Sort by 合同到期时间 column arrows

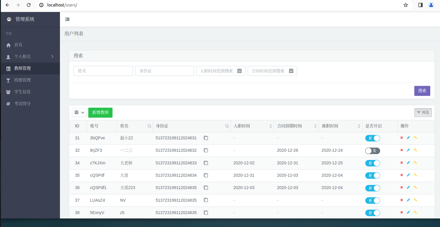click(315, 126)
